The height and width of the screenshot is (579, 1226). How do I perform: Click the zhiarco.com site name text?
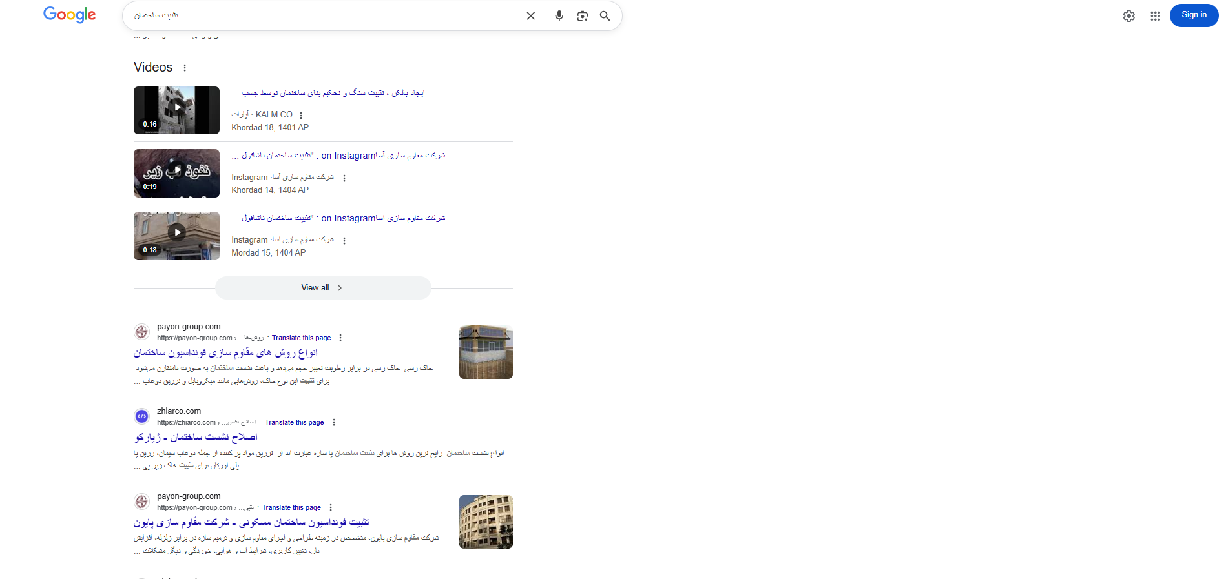click(179, 411)
